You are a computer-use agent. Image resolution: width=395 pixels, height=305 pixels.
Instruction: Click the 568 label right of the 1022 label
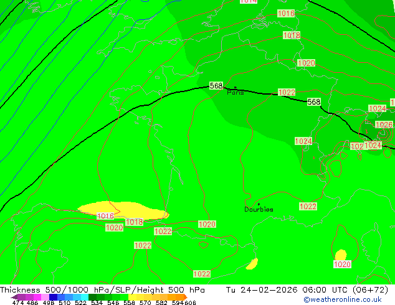click(314, 101)
